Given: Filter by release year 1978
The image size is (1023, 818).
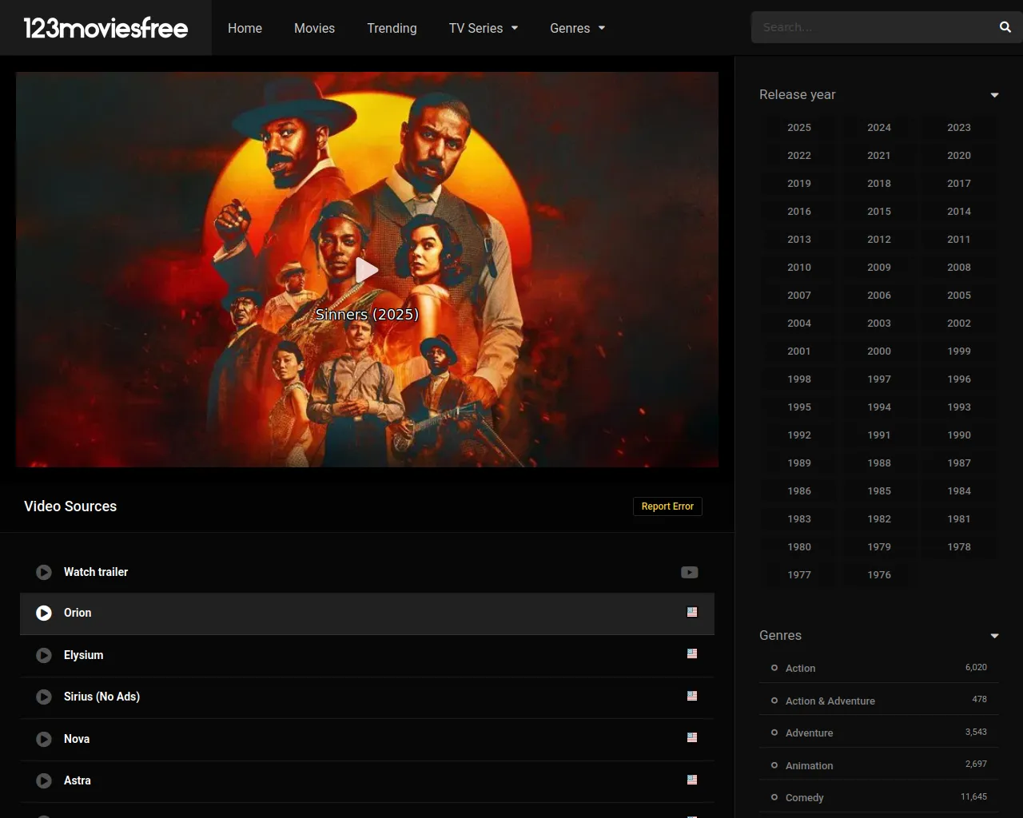Looking at the screenshot, I should point(959,546).
